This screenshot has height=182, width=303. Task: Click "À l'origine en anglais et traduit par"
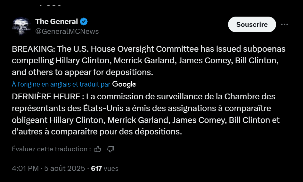tap(61, 84)
